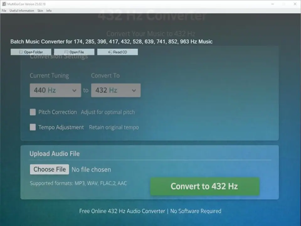Enable the Pitch Correction checkbox

[x=33, y=112]
